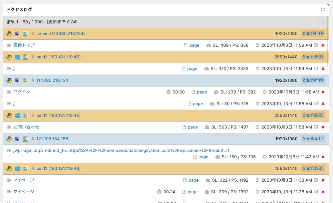Click the Chrome icon in the admin row
333x203 pixels.
(x=9, y=34)
